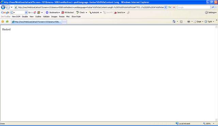Open a new tab with the blank tab button

tap(64, 22)
